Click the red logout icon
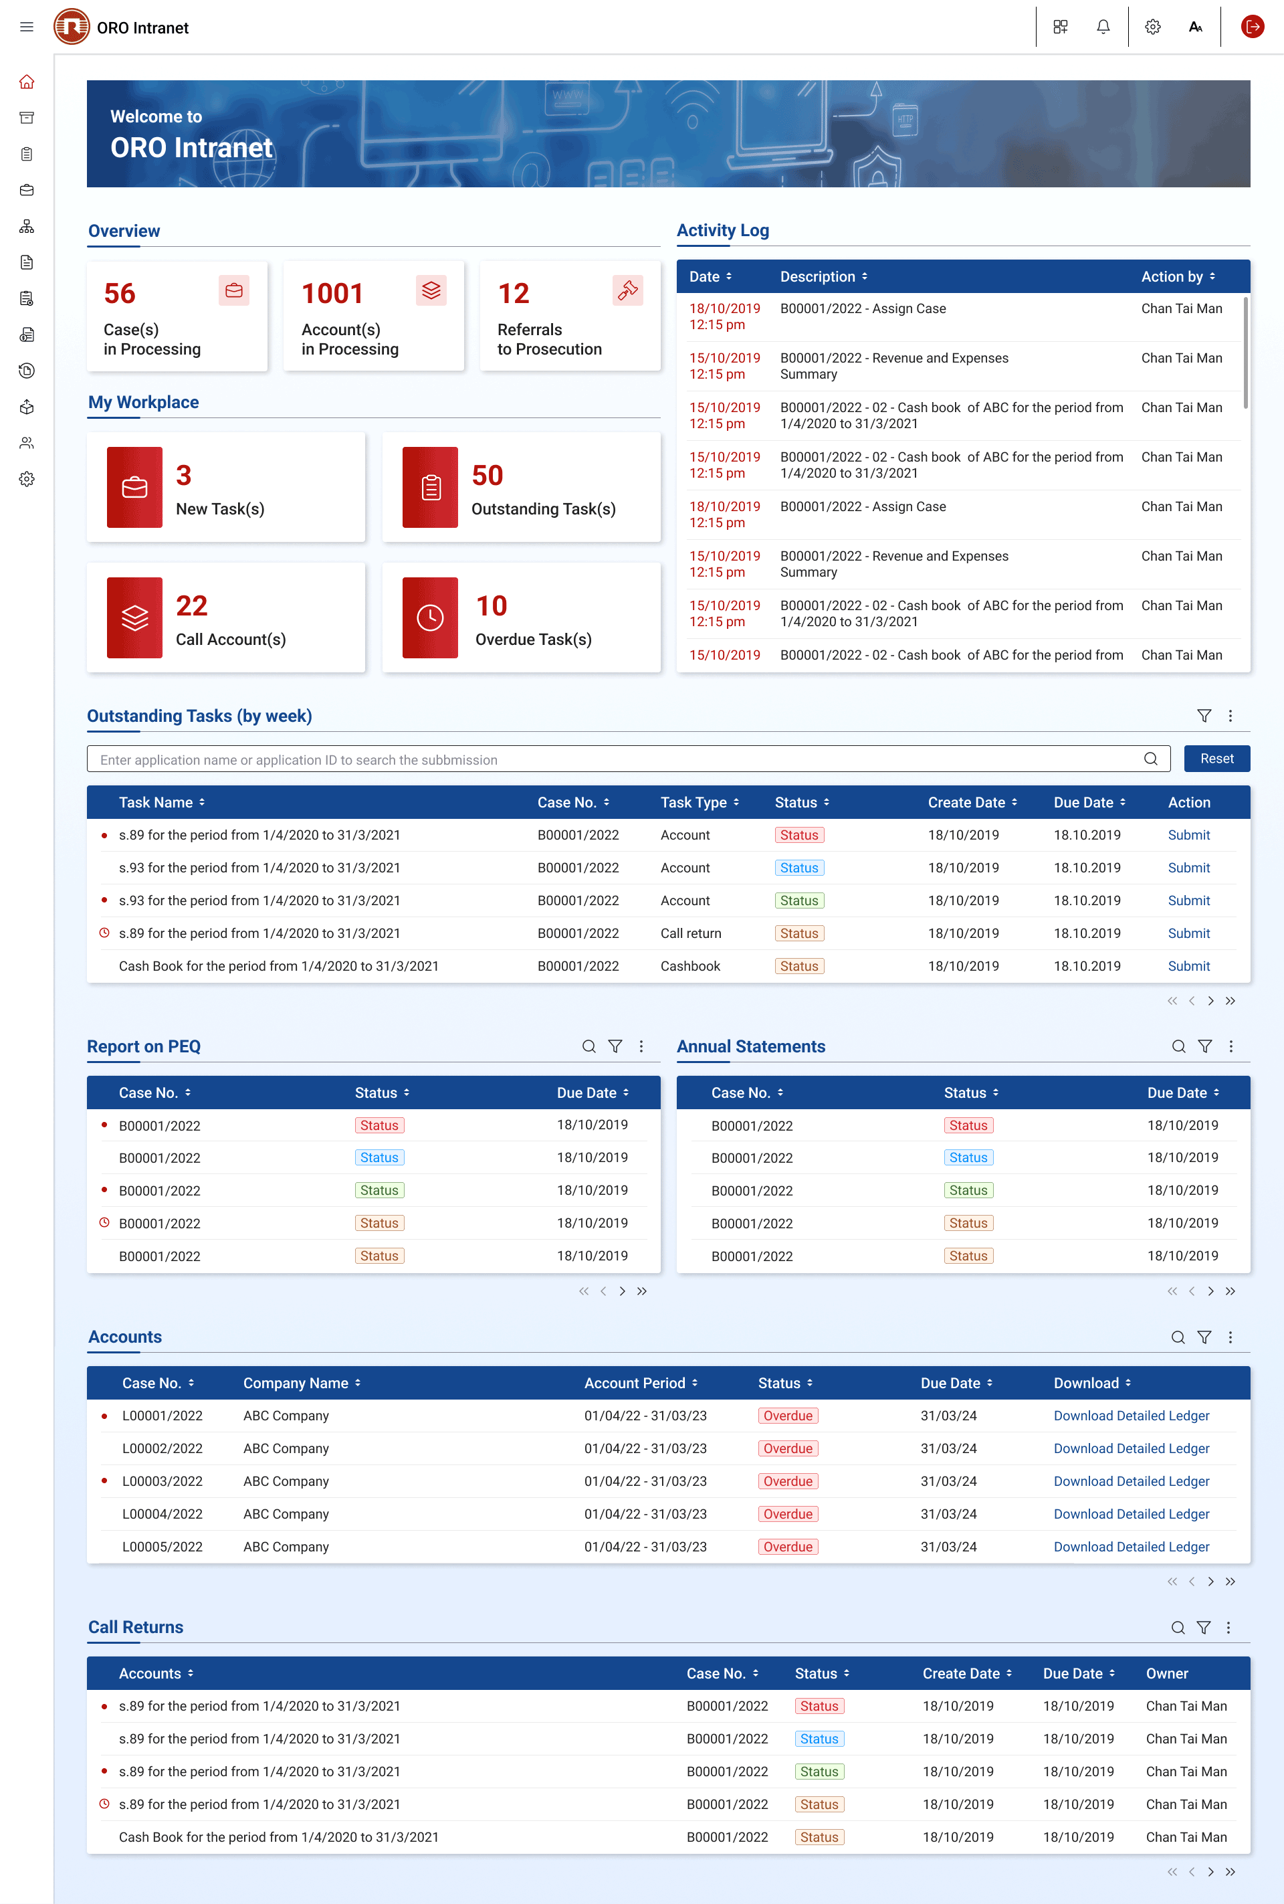1284x1904 pixels. pos(1251,27)
